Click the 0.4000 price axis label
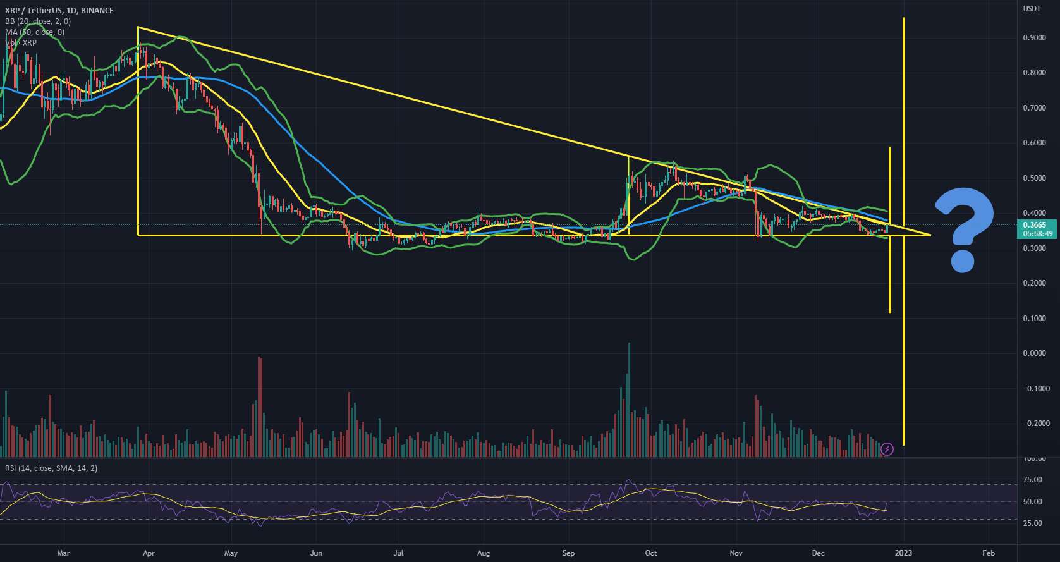Image resolution: width=1060 pixels, height=562 pixels. point(1034,214)
